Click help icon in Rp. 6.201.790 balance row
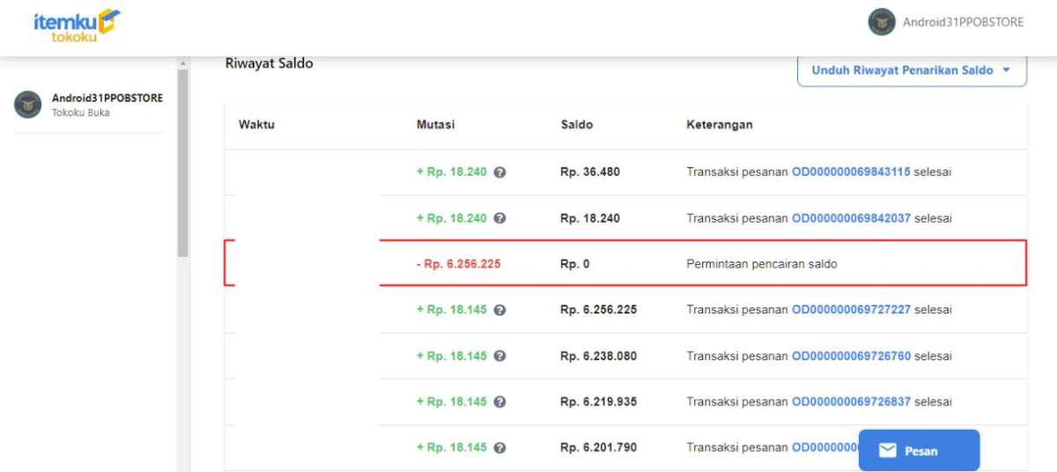 click(499, 447)
